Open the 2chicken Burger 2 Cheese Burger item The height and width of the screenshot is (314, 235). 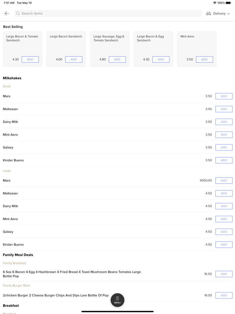(x=56, y=296)
